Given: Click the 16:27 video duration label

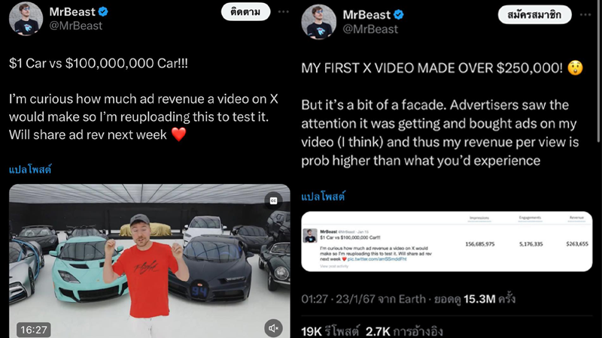Looking at the screenshot, I should click(x=33, y=330).
